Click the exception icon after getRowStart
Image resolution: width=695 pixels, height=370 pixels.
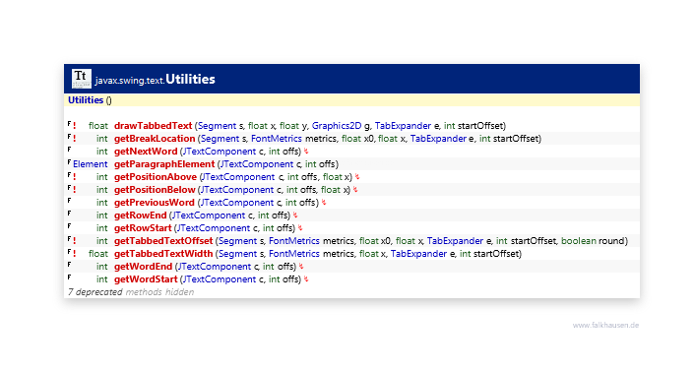(x=300, y=228)
